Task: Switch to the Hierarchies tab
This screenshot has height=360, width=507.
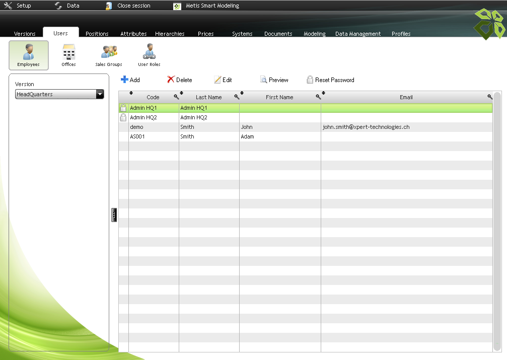Action: point(170,34)
